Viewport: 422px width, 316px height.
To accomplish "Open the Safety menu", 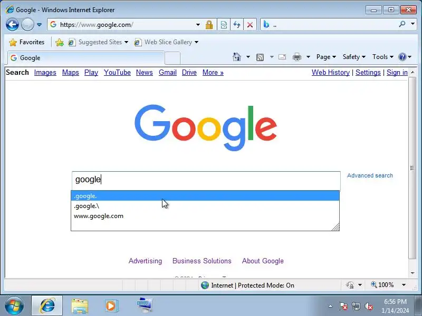I will click(354, 57).
